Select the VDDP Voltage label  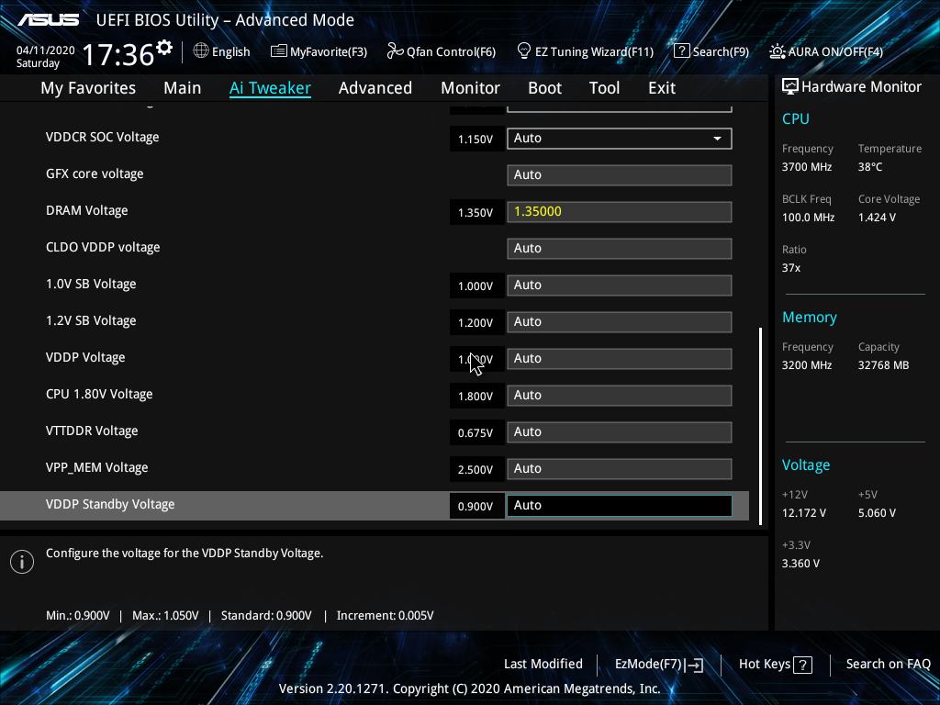(85, 357)
